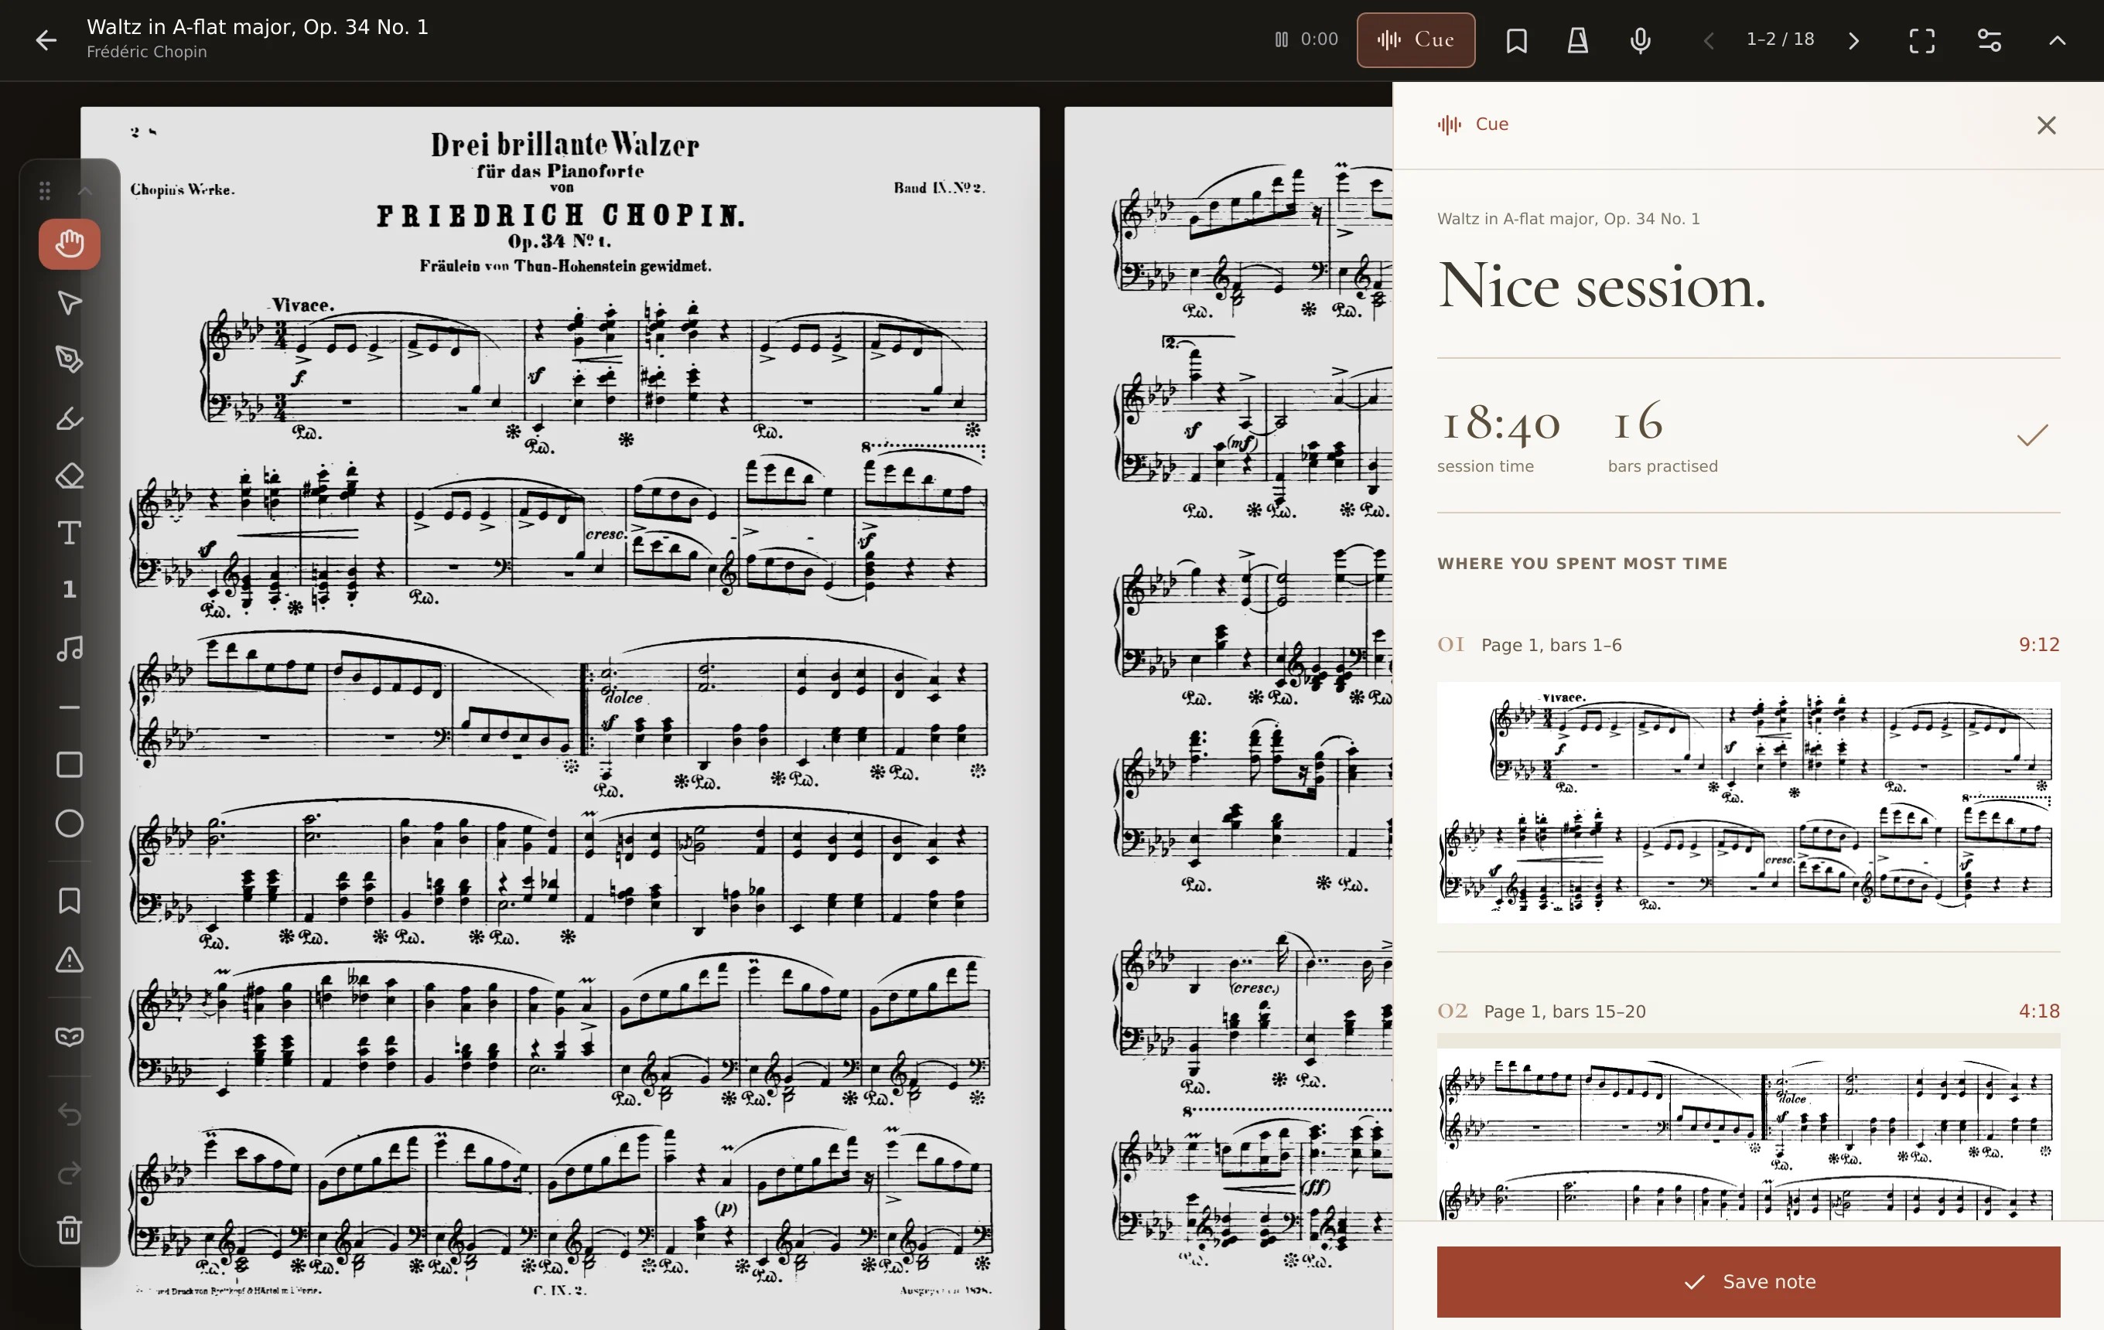This screenshot has height=1330, width=2104.
Task: Grab the toolbar drag handle dots
Action: [45, 190]
